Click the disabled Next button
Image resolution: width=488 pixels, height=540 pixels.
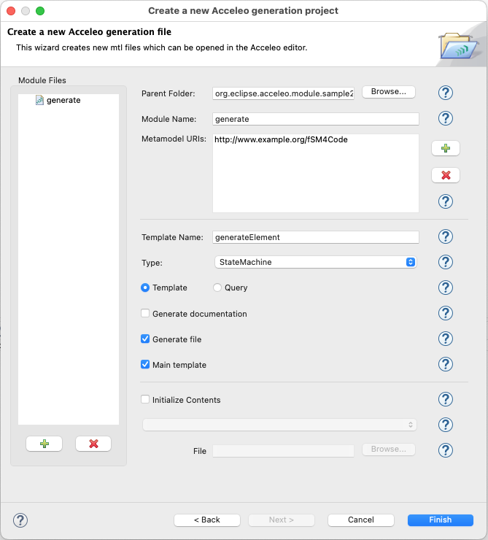pos(281,520)
